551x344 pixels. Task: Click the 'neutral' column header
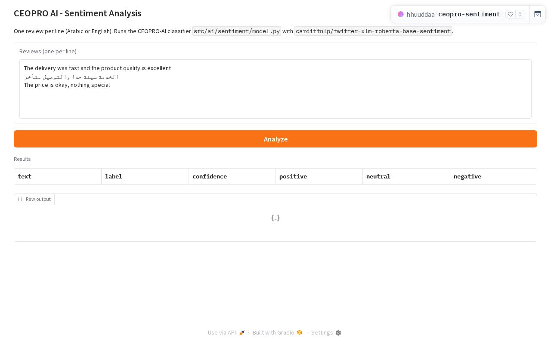(406, 176)
